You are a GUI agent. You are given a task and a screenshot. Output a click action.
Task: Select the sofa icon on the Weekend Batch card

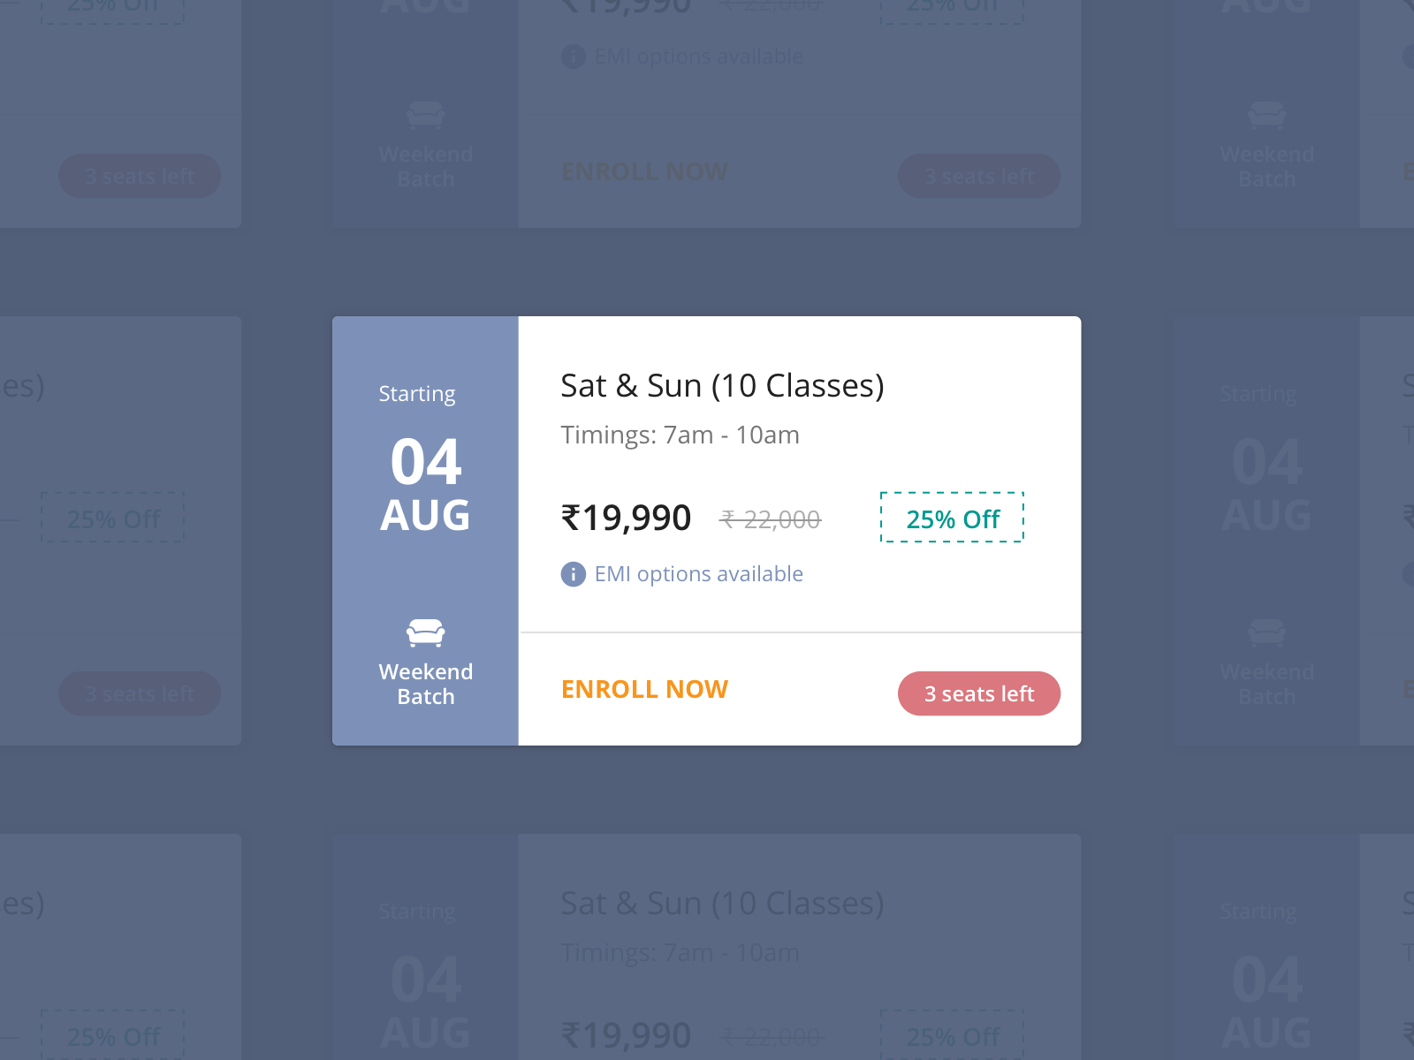[426, 632]
